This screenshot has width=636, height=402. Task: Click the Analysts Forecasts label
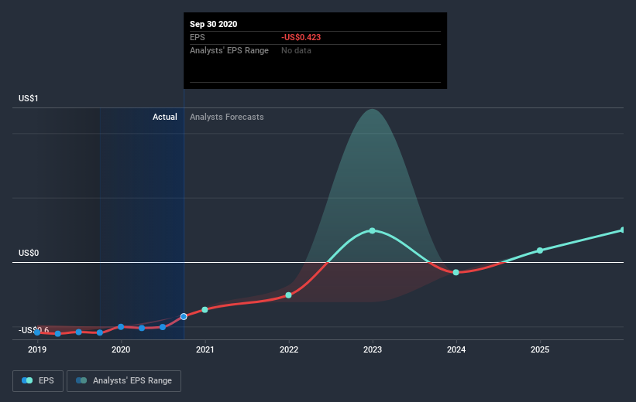coord(227,117)
